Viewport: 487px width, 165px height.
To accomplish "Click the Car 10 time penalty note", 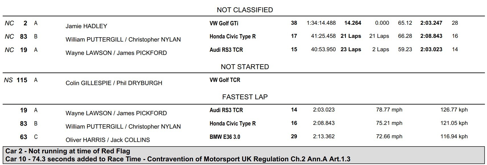I will pos(178,159).
